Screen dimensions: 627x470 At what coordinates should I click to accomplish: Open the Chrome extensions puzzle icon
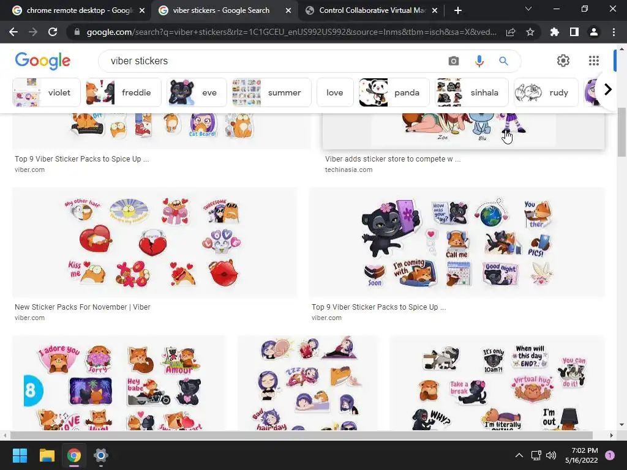tap(555, 32)
